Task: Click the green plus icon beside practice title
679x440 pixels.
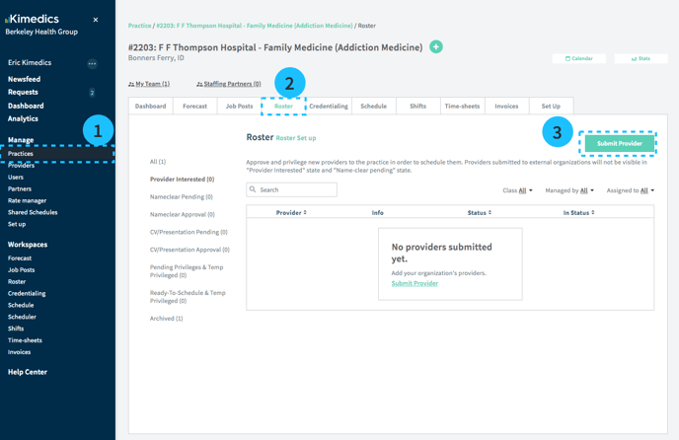Action: (x=435, y=46)
